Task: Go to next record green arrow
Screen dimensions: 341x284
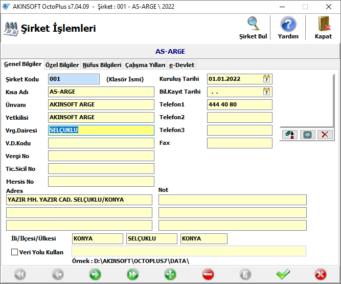Action: click(x=95, y=274)
